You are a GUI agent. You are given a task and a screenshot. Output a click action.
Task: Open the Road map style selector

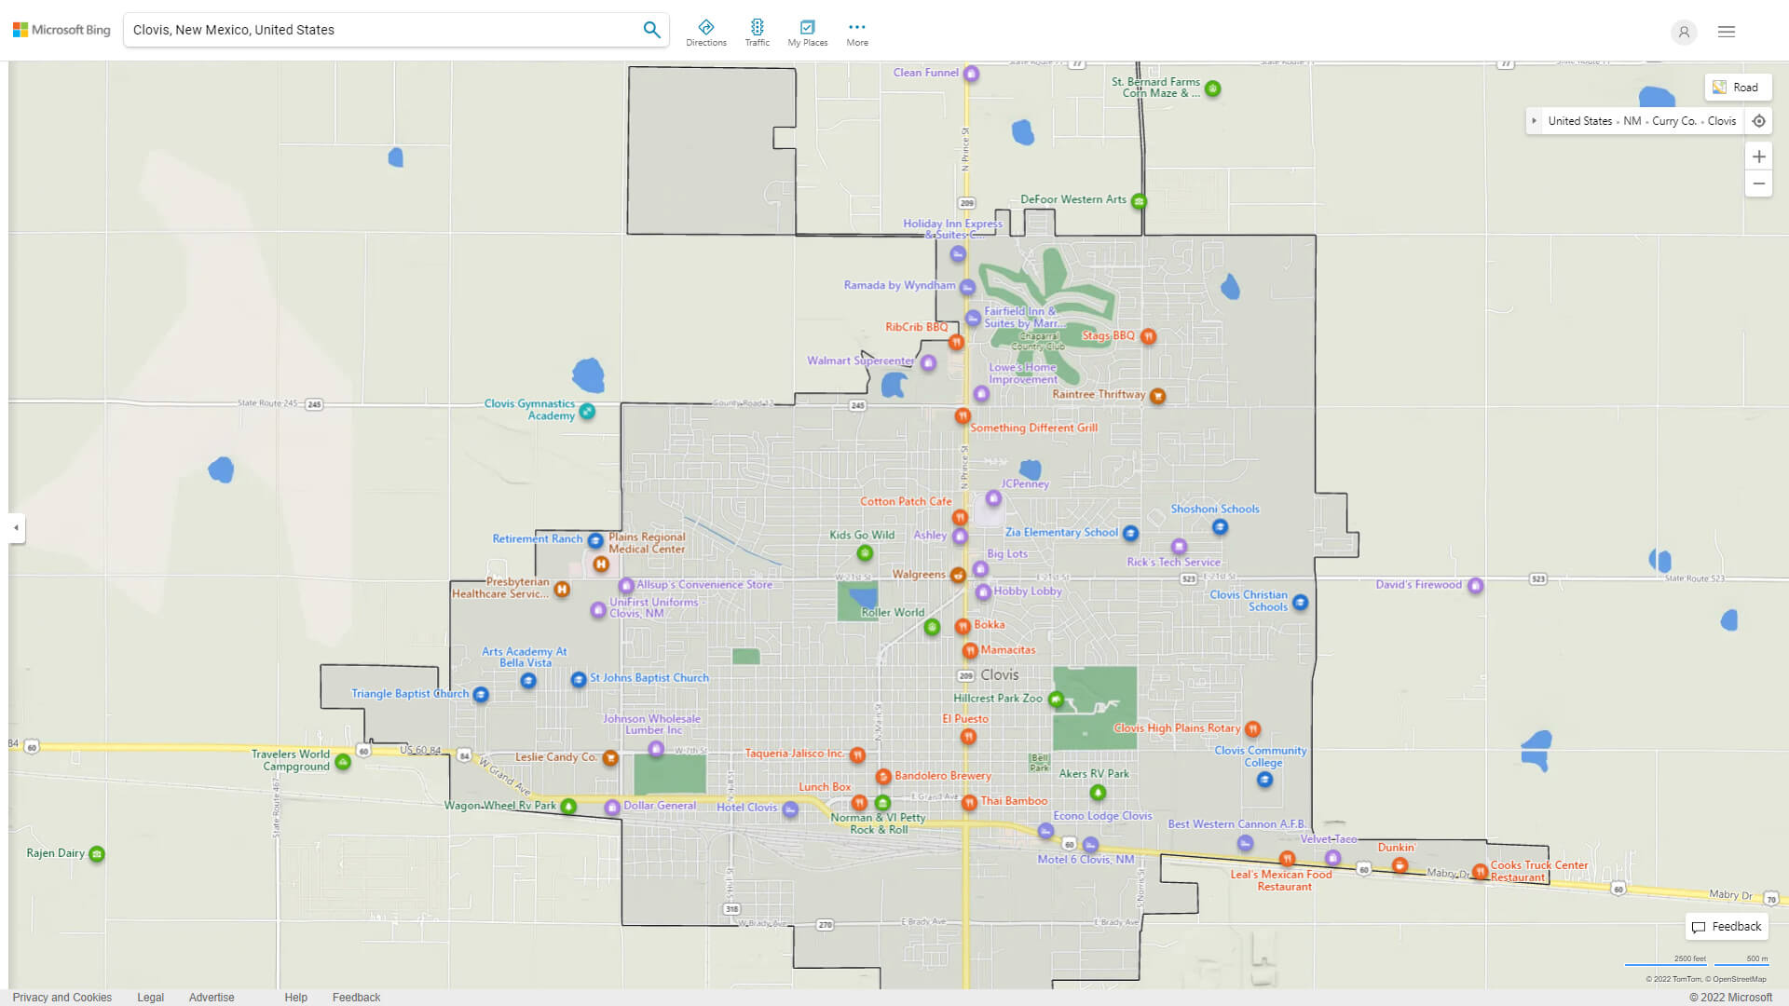point(1738,87)
